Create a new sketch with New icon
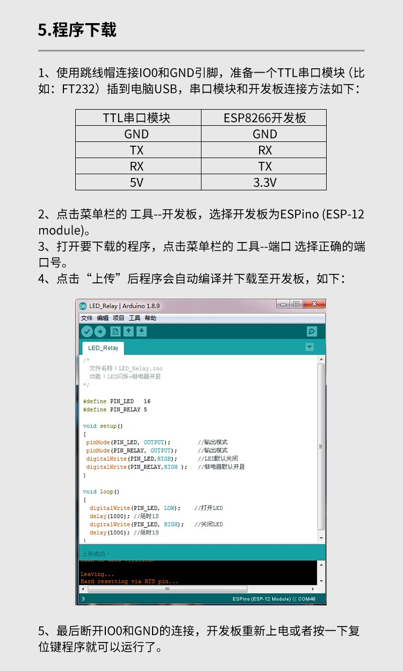403x671 pixels. click(x=115, y=332)
